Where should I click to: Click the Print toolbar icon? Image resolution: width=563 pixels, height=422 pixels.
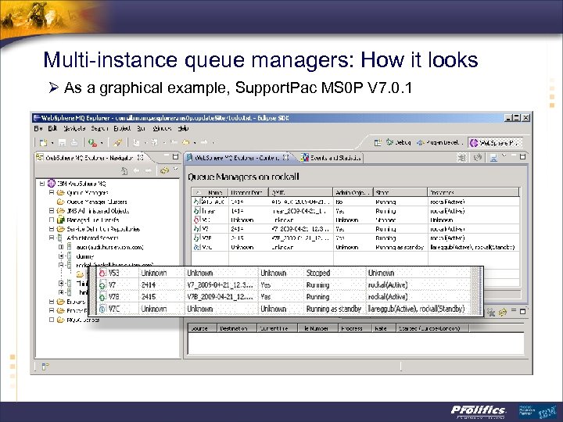74,143
